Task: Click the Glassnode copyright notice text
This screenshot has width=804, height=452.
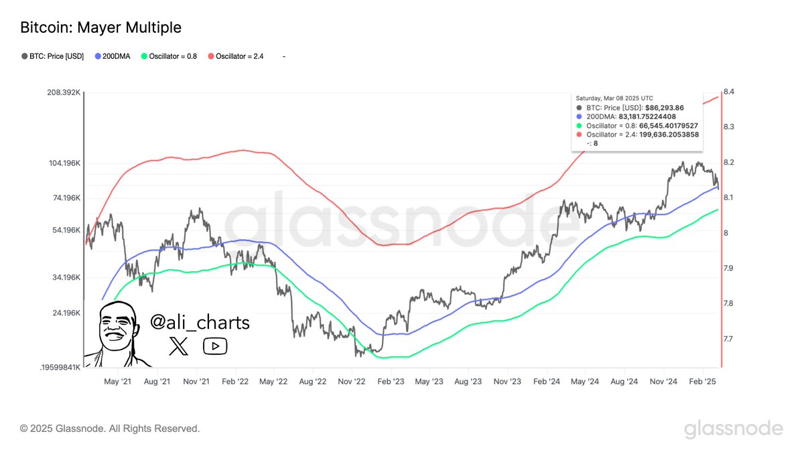Action: pos(110,429)
